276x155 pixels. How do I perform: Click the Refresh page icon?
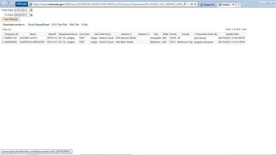tap(191, 4)
